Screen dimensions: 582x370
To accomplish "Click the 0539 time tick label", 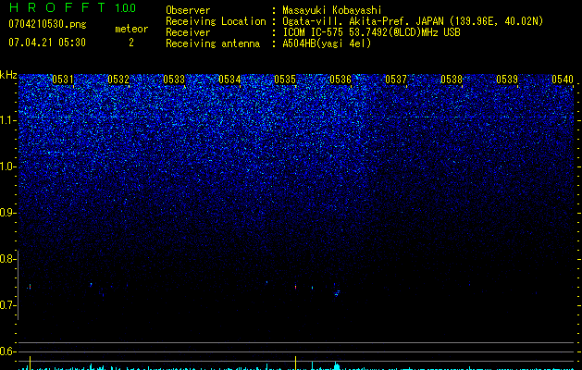I will 507,80.
